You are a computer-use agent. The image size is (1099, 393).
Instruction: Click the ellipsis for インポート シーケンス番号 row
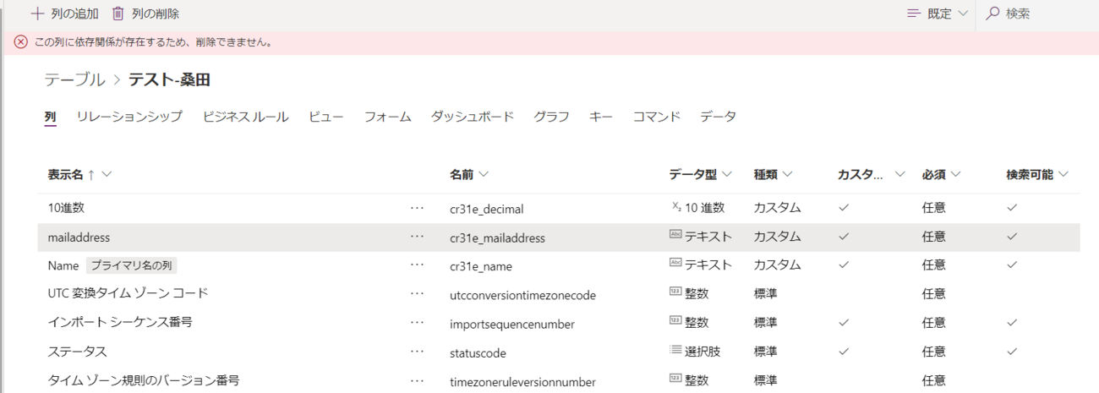point(417,323)
